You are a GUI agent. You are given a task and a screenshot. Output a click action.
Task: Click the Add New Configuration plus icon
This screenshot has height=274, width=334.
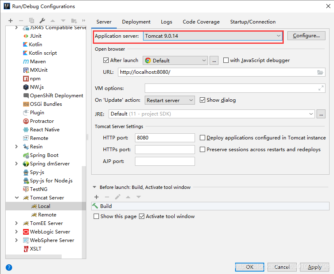coord(11,20)
